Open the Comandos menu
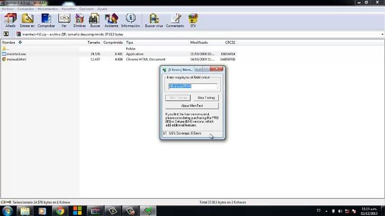Viewport: 385px width, 216px height. tap(25, 9)
